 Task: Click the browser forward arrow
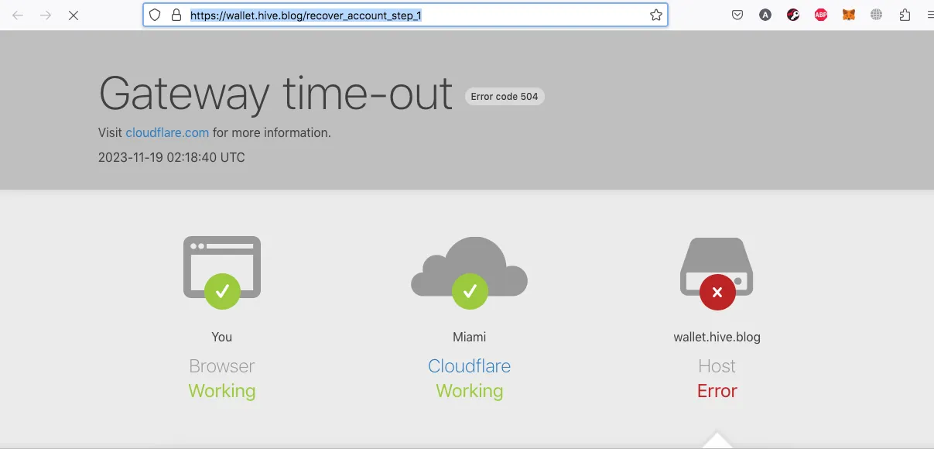pyautogui.click(x=46, y=15)
